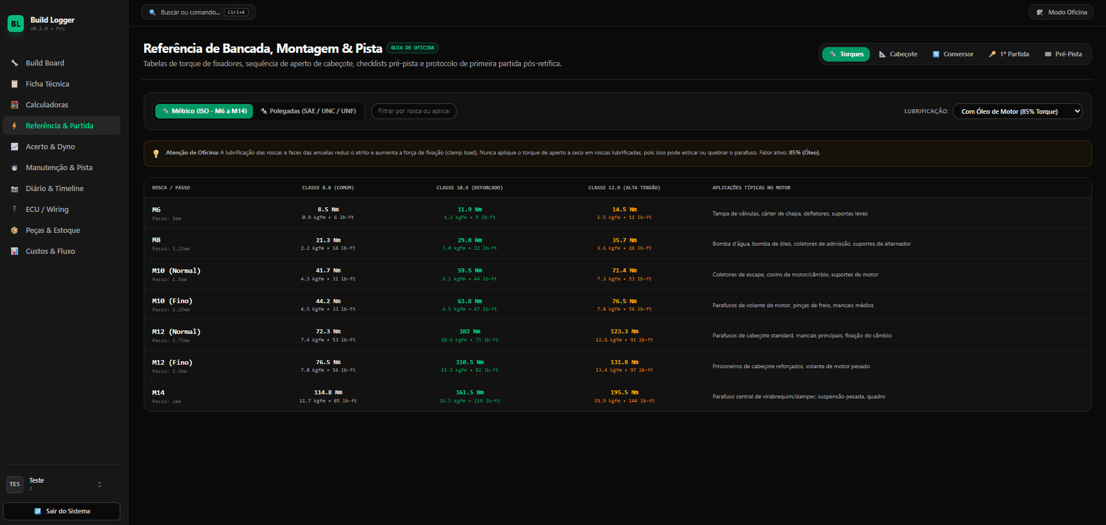
Task: Open the Torques tab
Action: point(846,54)
